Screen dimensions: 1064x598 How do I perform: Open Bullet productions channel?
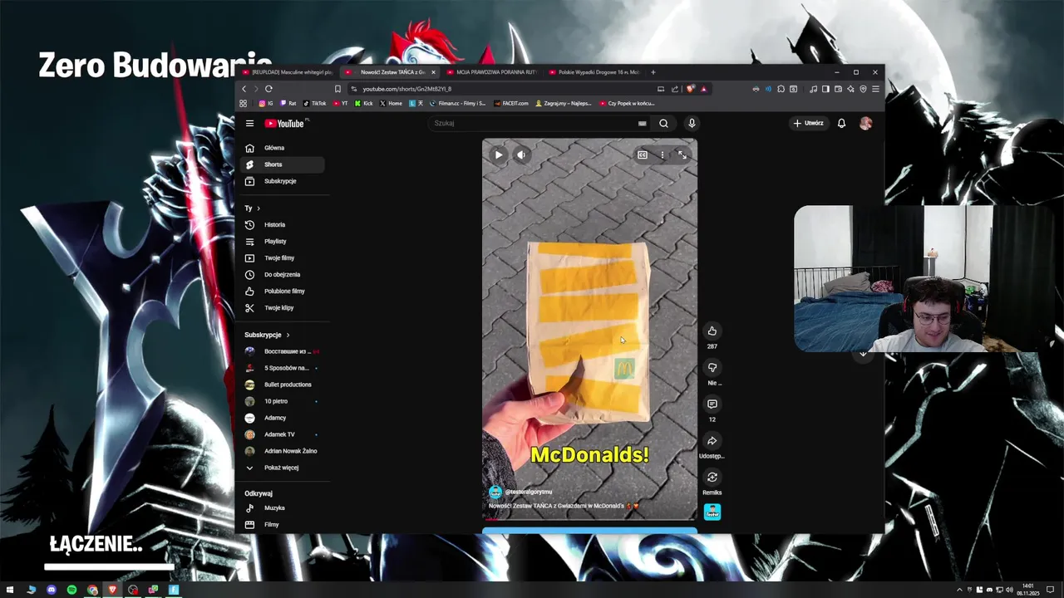point(283,385)
